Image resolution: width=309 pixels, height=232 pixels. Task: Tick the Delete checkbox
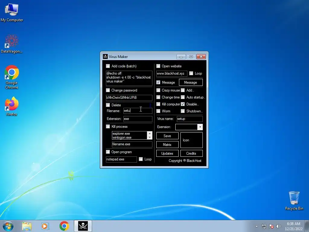(x=108, y=105)
